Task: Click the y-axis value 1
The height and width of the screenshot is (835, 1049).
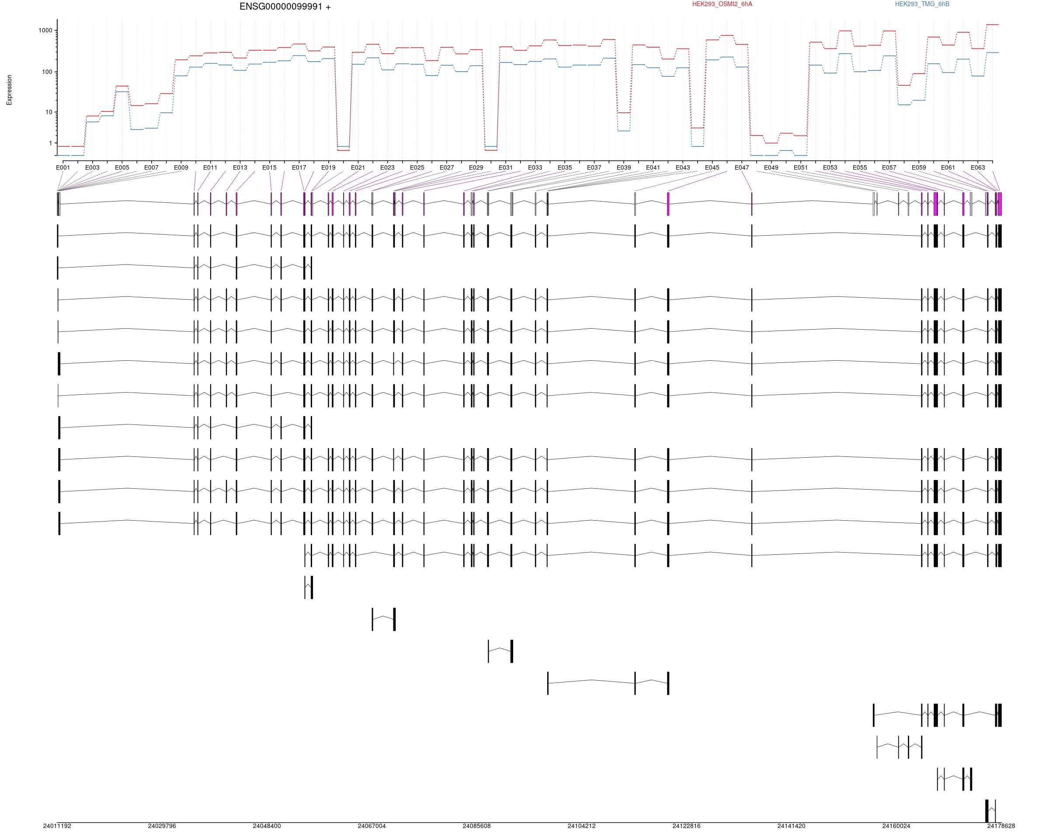Action: pos(50,143)
